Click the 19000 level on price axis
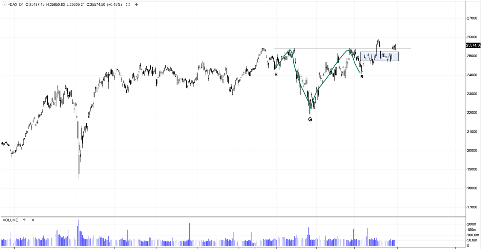This screenshot has height=249, width=481. pyautogui.click(x=473, y=169)
